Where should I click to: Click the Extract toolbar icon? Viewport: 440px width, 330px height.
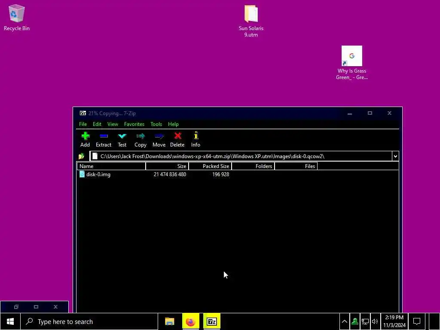[x=104, y=136]
